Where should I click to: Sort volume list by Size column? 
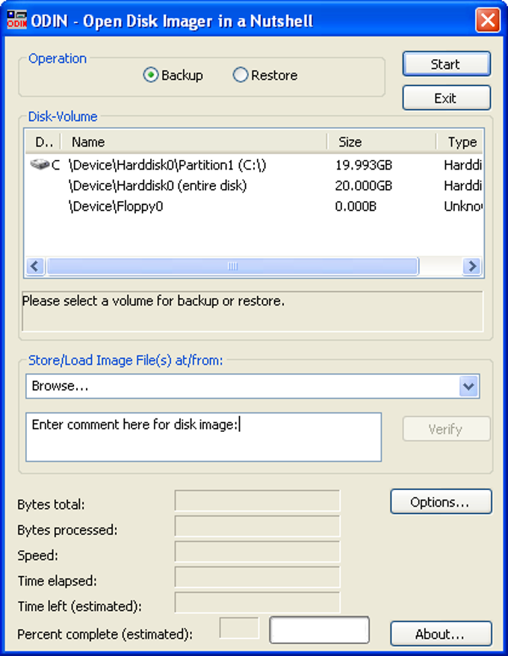tap(382, 142)
